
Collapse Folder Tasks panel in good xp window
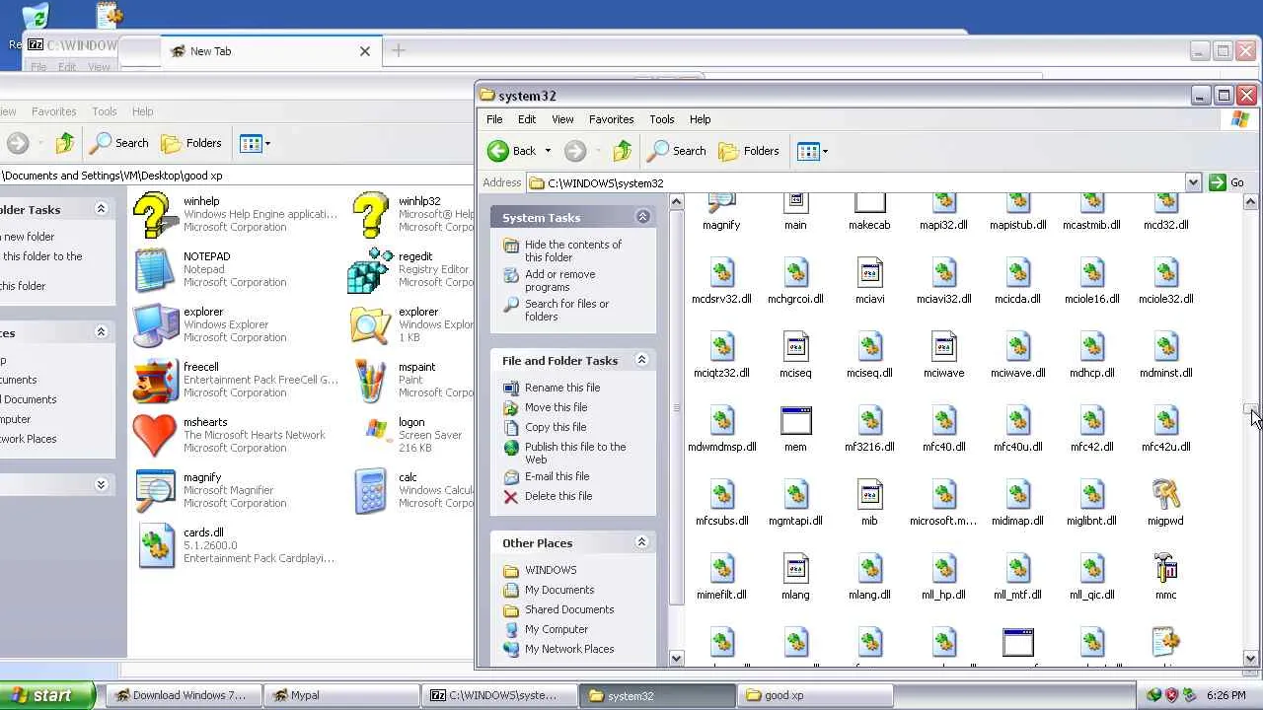tap(101, 209)
